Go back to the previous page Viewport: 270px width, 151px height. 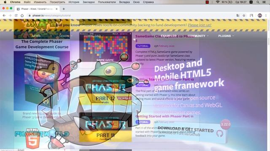[4, 16]
